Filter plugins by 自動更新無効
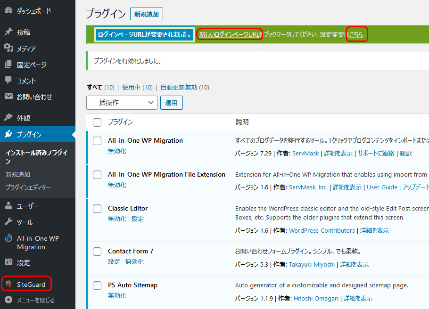429x309 pixels. [x=179, y=87]
